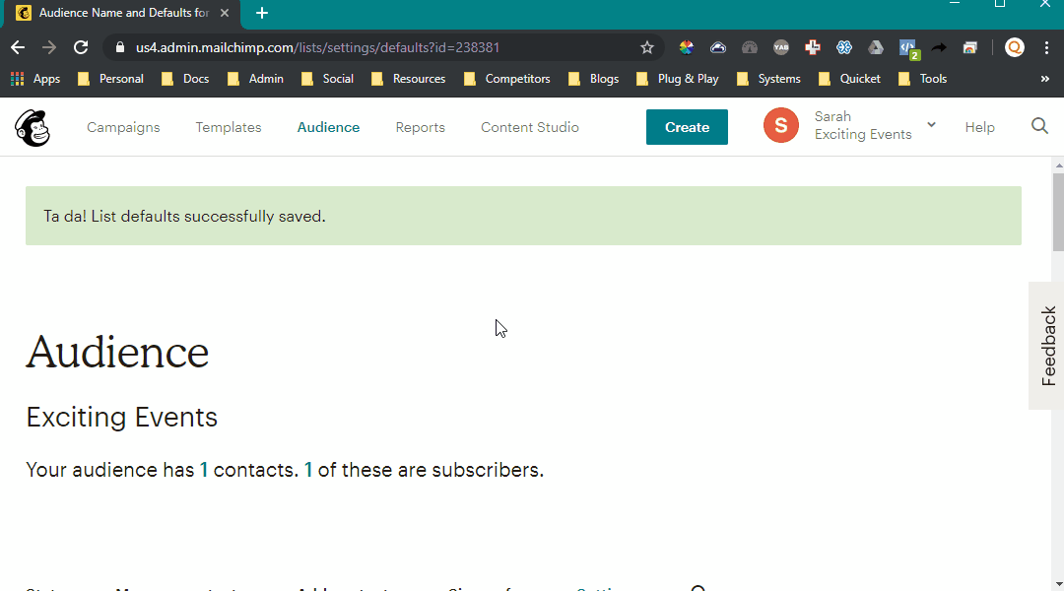Viewport: 1064px width, 591px height.
Task: Click Sarah's orange S avatar
Action: 781,125
